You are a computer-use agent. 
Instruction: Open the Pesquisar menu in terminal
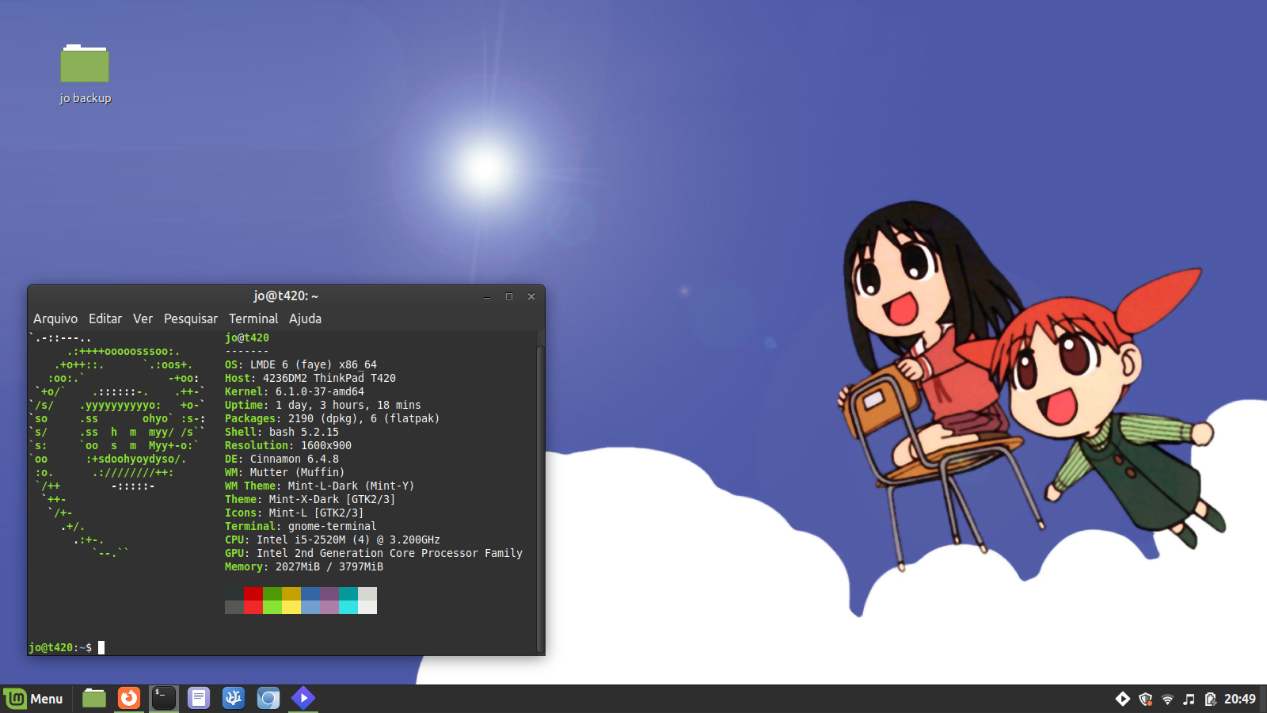pos(191,318)
